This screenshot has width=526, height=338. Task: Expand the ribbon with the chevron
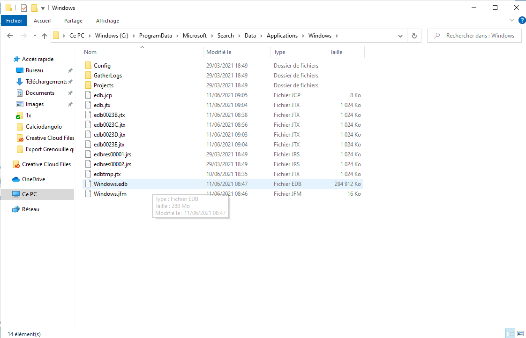512,21
